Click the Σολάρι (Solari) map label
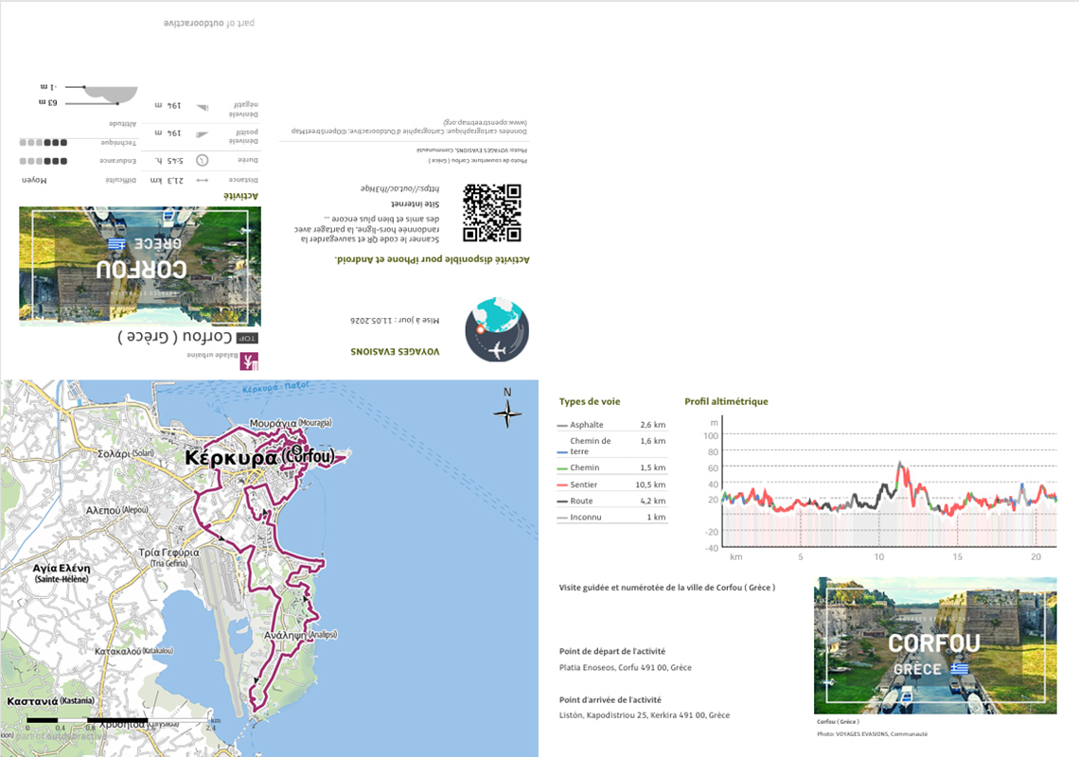This screenshot has height=757, width=1079. (125, 453)
